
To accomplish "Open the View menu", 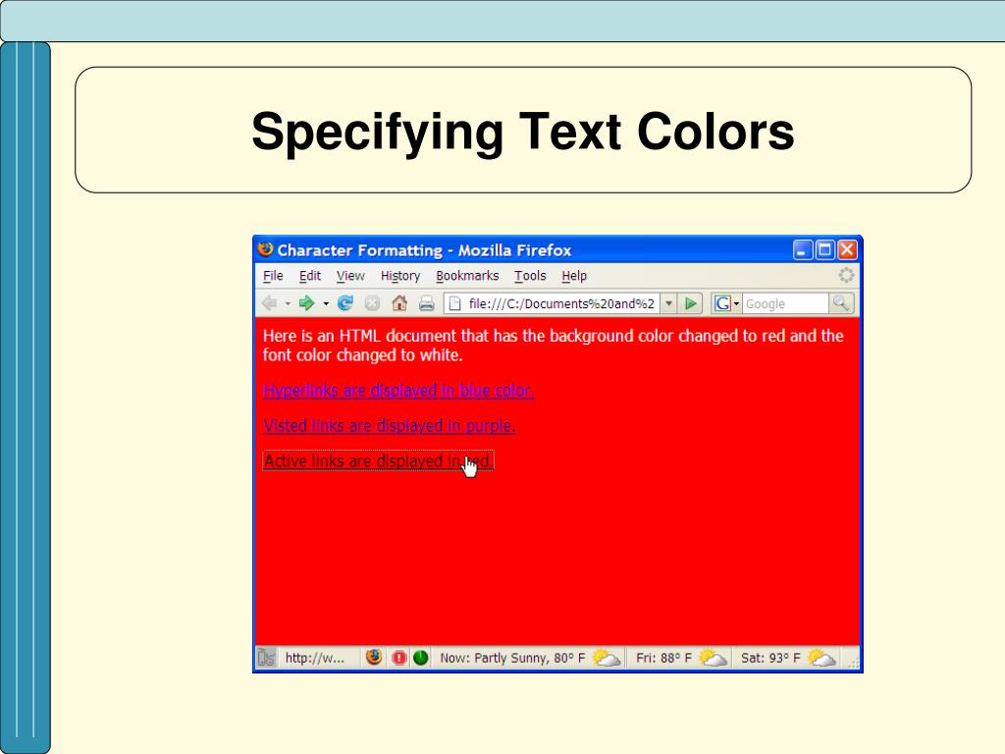I will [350, 276].
